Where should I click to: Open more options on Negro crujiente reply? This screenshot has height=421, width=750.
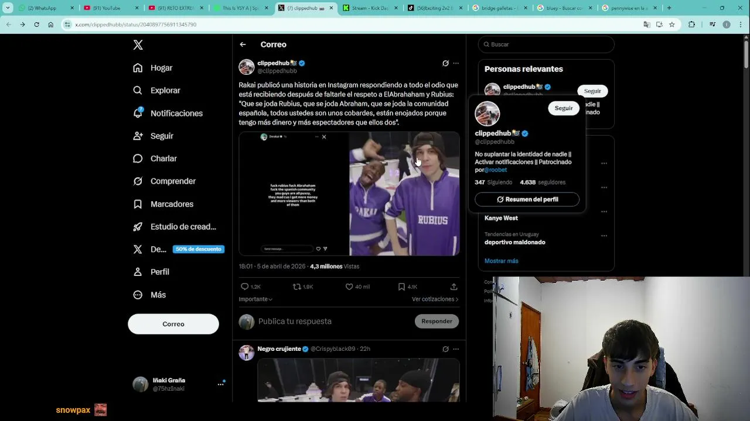pyautogui.click(x=456, y=349)
